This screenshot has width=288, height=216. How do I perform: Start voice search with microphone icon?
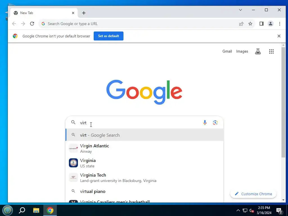pos(205,123)
